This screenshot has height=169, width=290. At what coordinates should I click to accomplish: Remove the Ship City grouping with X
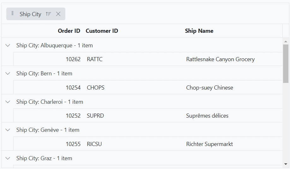(x=58, y=14)
